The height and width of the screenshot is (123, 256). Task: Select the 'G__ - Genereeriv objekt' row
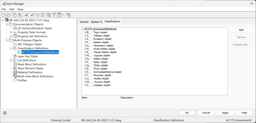(100, 46)
